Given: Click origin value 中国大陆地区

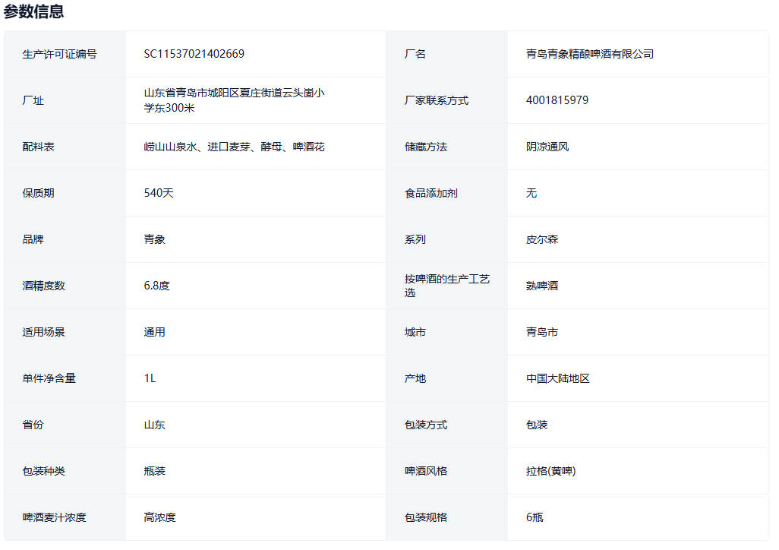Looking at the screenshot, I should tap(558, 378).
